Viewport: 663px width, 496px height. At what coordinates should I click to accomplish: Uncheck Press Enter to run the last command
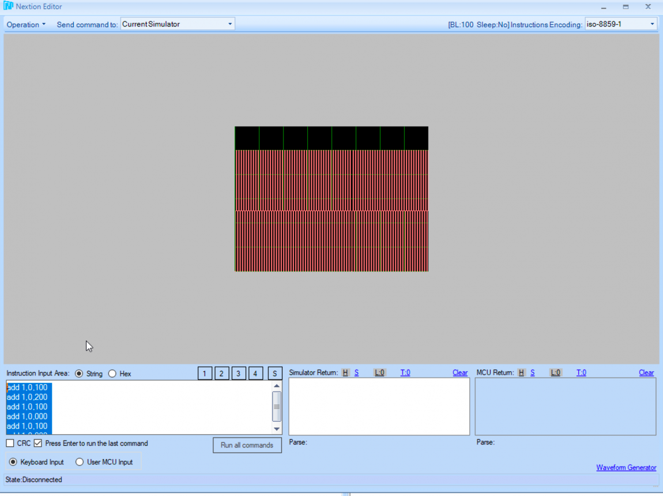[x=37, y=443]
